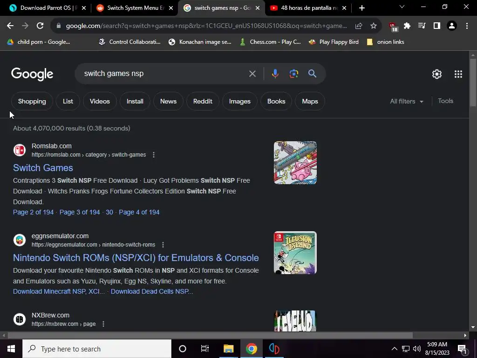Open the Chrome profile avatar
Viewport: 477px width, 358px height.
coord(452,26)
